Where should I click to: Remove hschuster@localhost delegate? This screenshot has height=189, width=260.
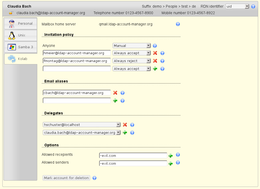coord(125,125)
